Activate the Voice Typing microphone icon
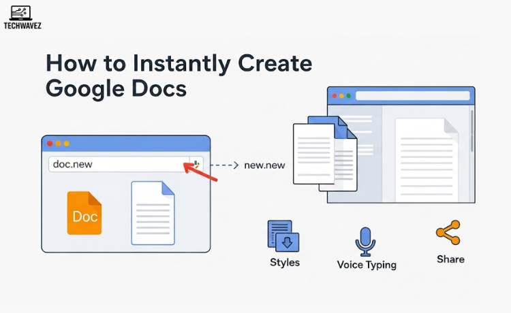 pos(365,241)
